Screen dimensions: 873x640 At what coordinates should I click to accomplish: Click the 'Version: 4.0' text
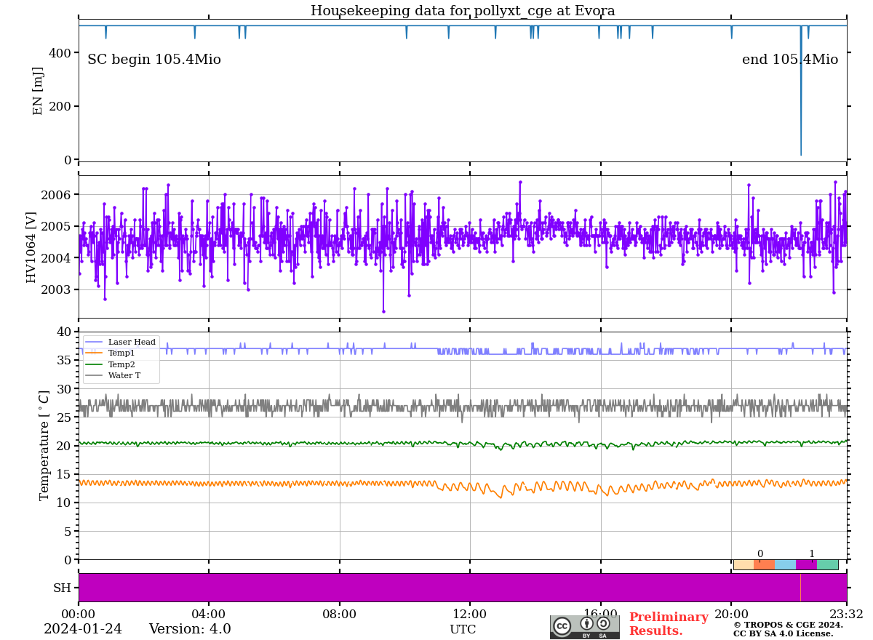click(190, 629)
